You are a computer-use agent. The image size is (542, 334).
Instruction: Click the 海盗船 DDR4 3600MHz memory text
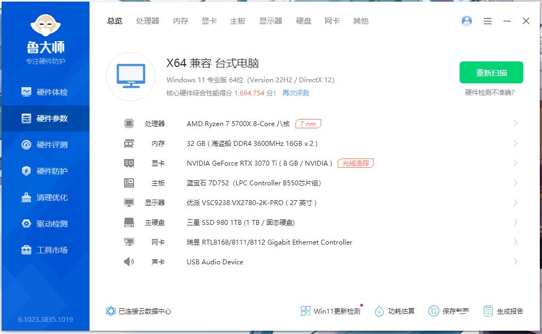[x=252, y=143]
